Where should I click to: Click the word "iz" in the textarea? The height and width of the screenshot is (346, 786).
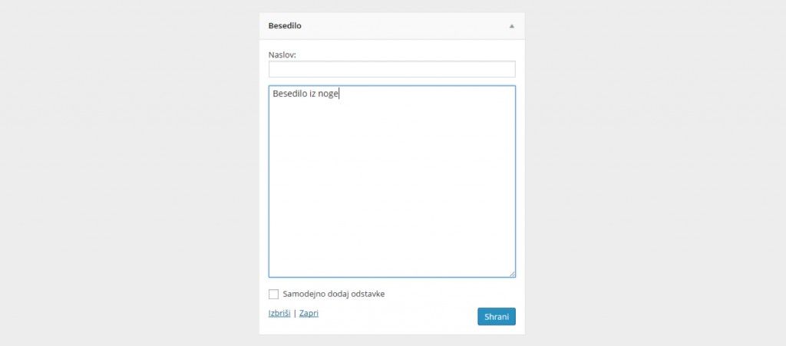[313, 94]
